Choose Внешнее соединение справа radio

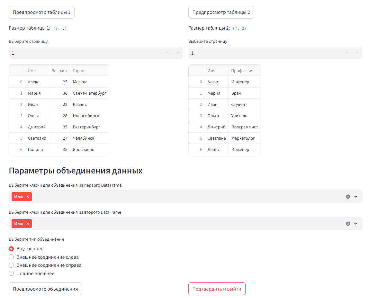[11, 265]
